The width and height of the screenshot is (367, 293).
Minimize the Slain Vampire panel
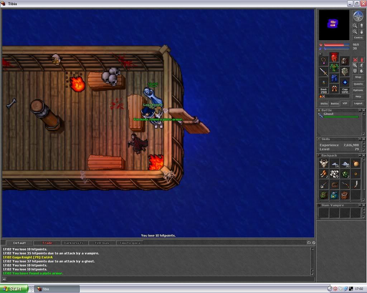360,205
